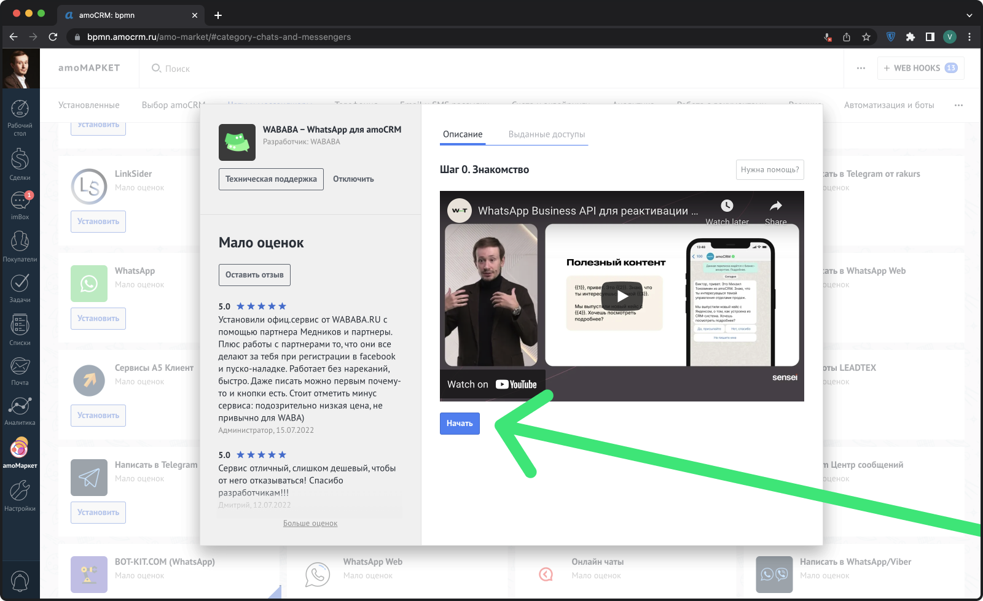Click Watch on YouTube link
The height and width of the screenshot is (601, 983).
[492, 384]
